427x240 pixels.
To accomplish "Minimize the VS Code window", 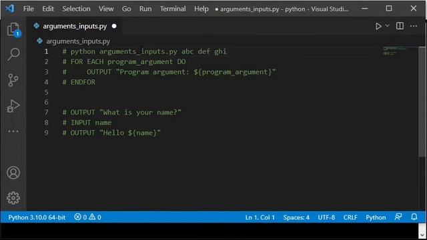I will point(365,9).
